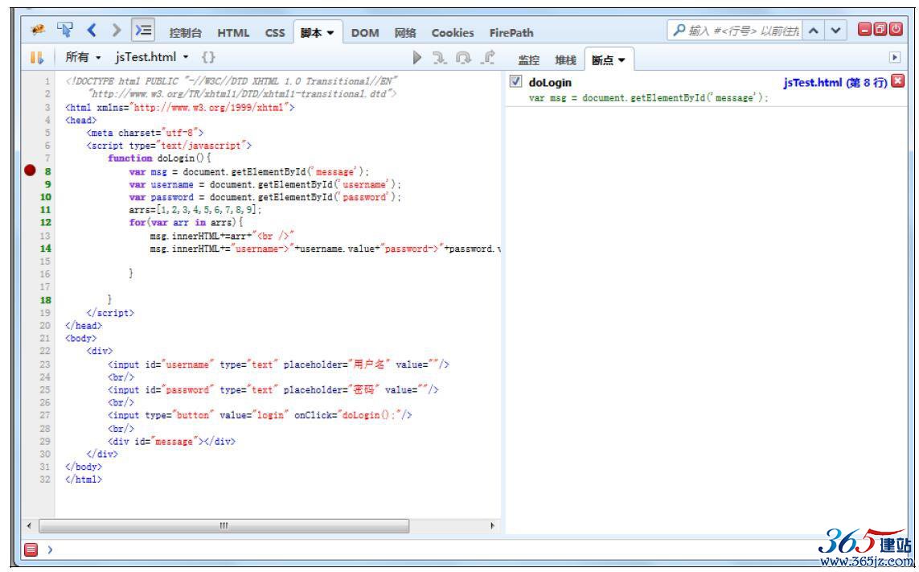The width and height of the screenshot is (919, 572).
Task: Click line number 18 in the gutter
Action: pyautogui.click(x=46, y=300)
